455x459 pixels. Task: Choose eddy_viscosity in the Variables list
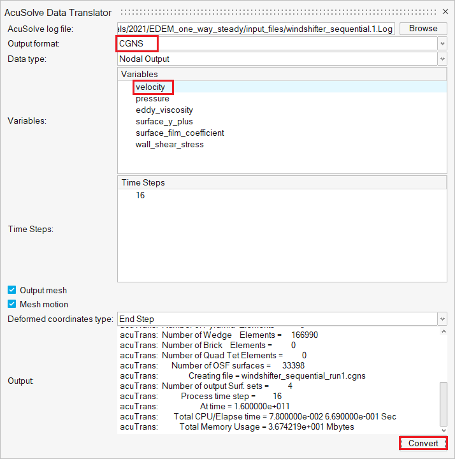164,110
